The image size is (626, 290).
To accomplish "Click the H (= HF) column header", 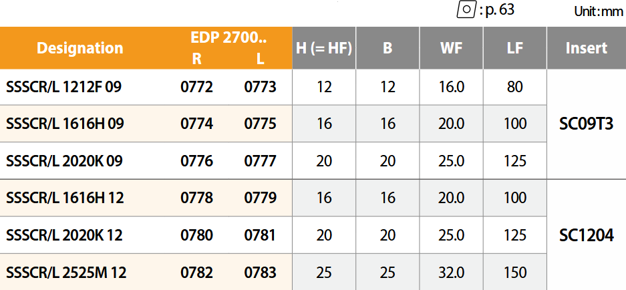I will click(x=324, y=48).
